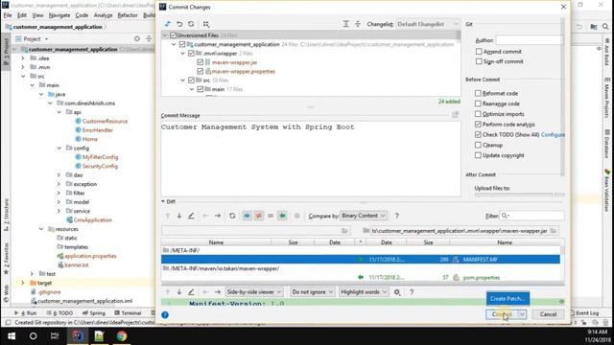Image resolution: width=614 pixels, height=345 pixels.
Task: Toggle the show equal files icon in Diff toolbar
Action: click(x=271, y=216)
